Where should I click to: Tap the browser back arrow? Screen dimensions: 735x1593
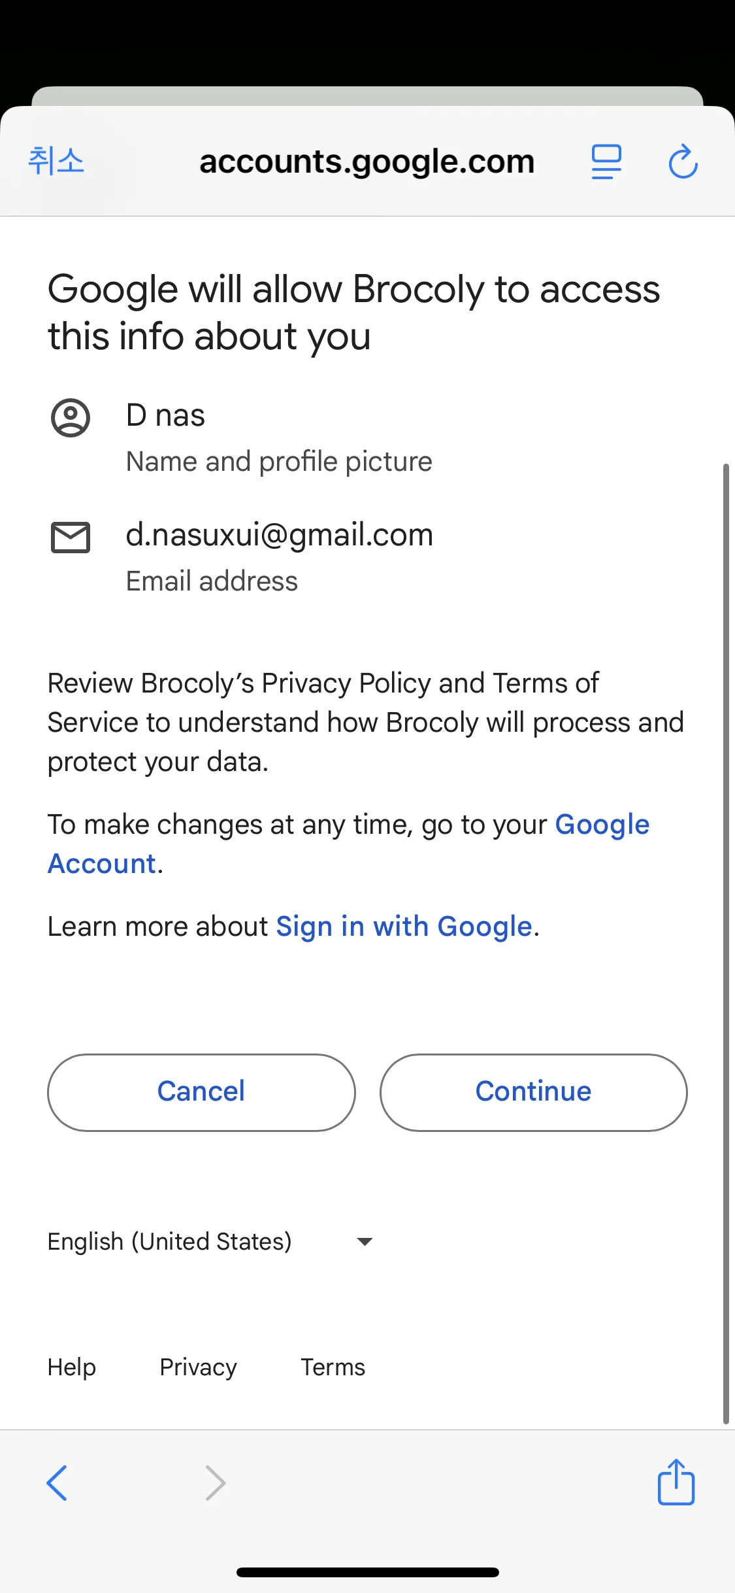pos(57,1482)
